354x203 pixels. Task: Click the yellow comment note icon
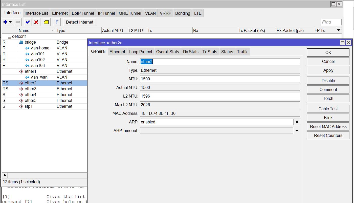coord(46,22)
